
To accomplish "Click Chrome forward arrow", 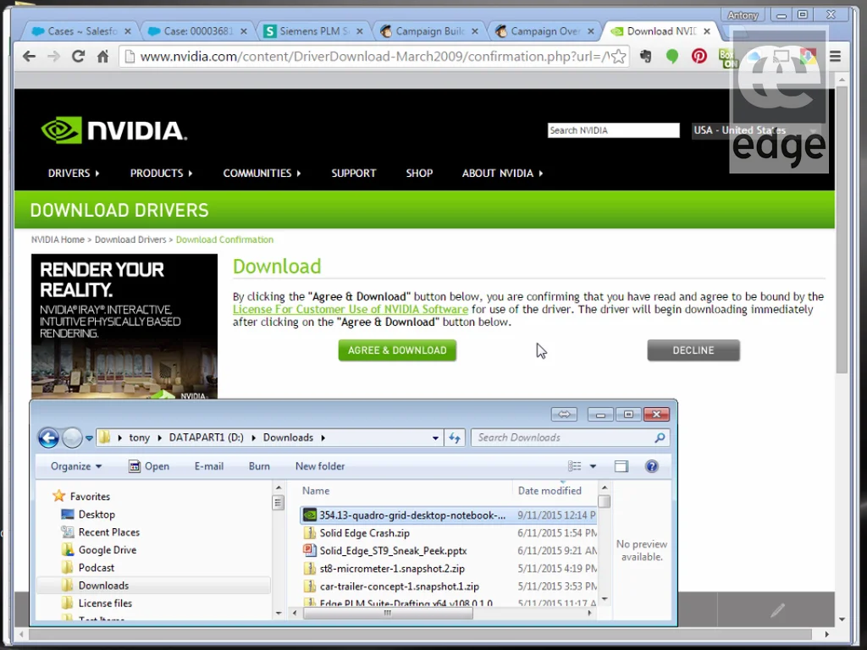I will 53,56.
